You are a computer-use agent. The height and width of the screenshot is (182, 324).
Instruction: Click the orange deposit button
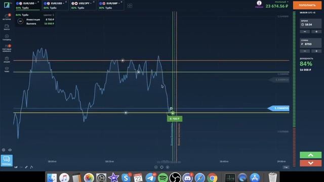click(x=307, y=5)
